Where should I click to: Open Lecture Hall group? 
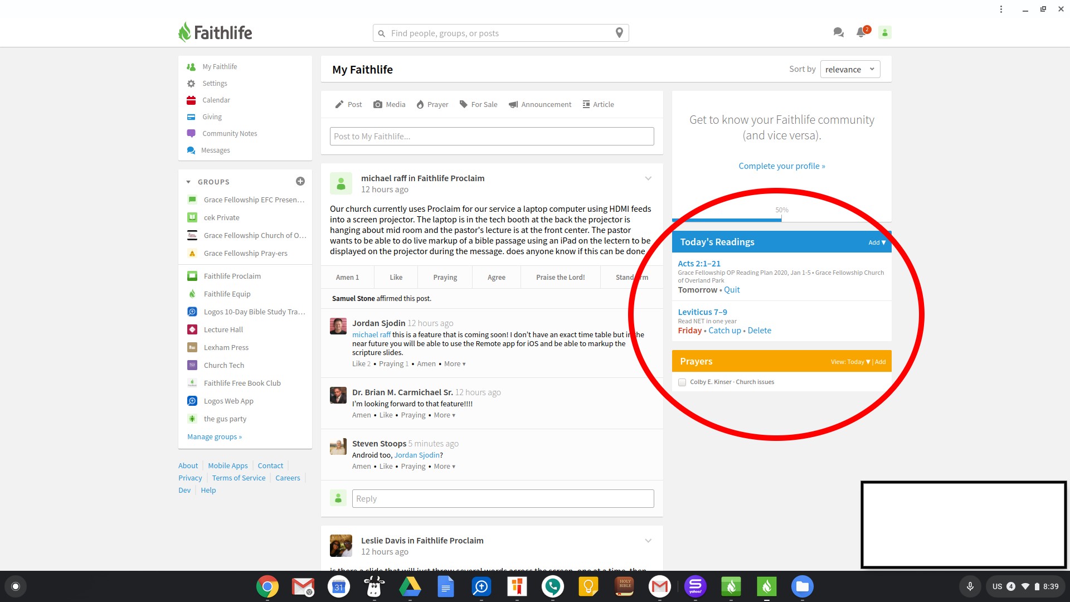pyautogui.click(x=223, y=329)
